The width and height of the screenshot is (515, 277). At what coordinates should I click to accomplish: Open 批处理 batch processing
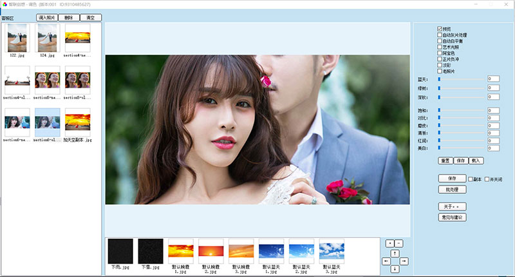[x=451, y=189]
